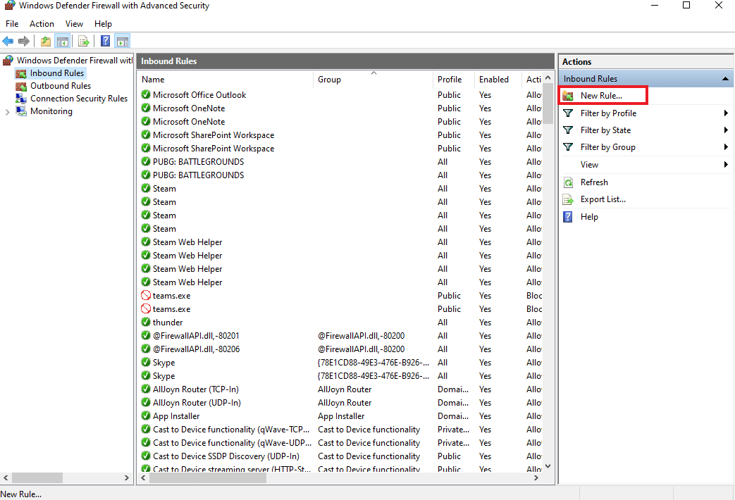
Task: Select Outbound Rules in the tree
Action: (x=61, y=86)
